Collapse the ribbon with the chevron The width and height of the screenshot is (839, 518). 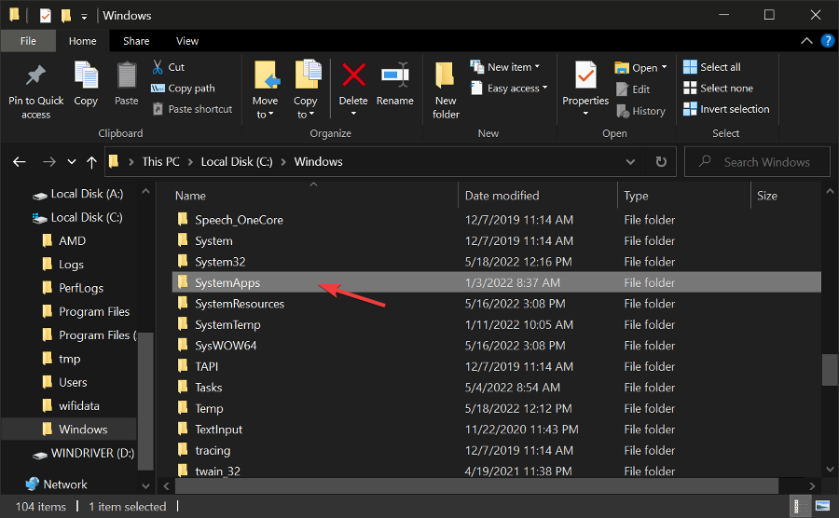coord(805,41)
